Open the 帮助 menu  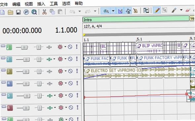click(79, 3)
